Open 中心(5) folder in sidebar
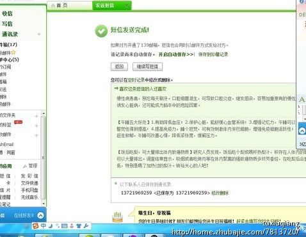The height and width of the screenshot is (237, 306). coord(10,60)
